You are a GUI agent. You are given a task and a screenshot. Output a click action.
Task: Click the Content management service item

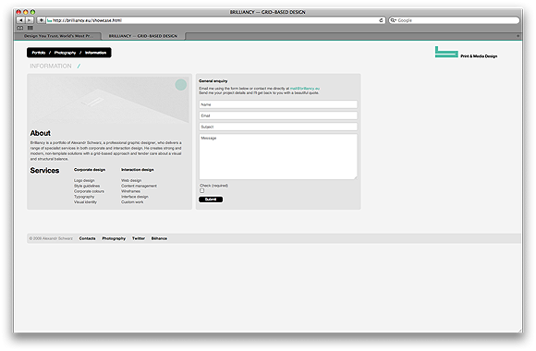pos(139,186)
